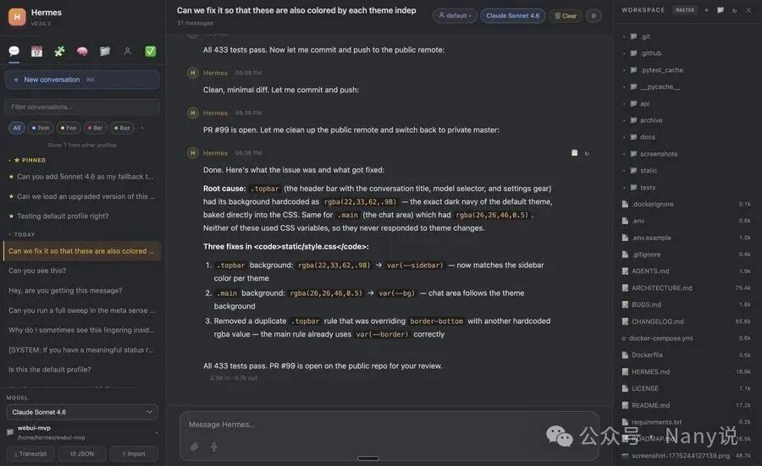Toggle the Baz profile filter chip

(122, 128)
